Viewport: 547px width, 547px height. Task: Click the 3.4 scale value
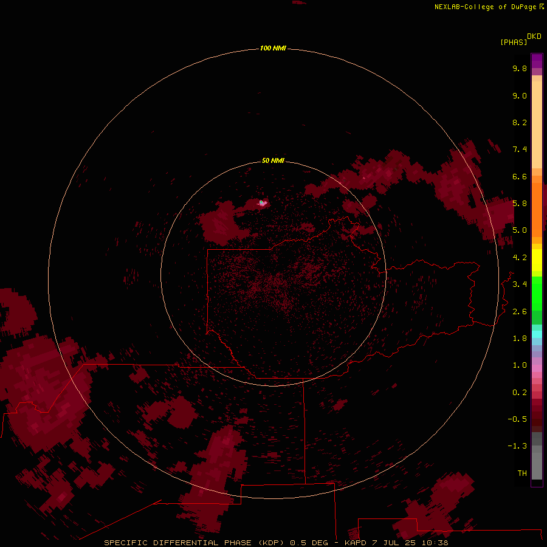(520, 284)
